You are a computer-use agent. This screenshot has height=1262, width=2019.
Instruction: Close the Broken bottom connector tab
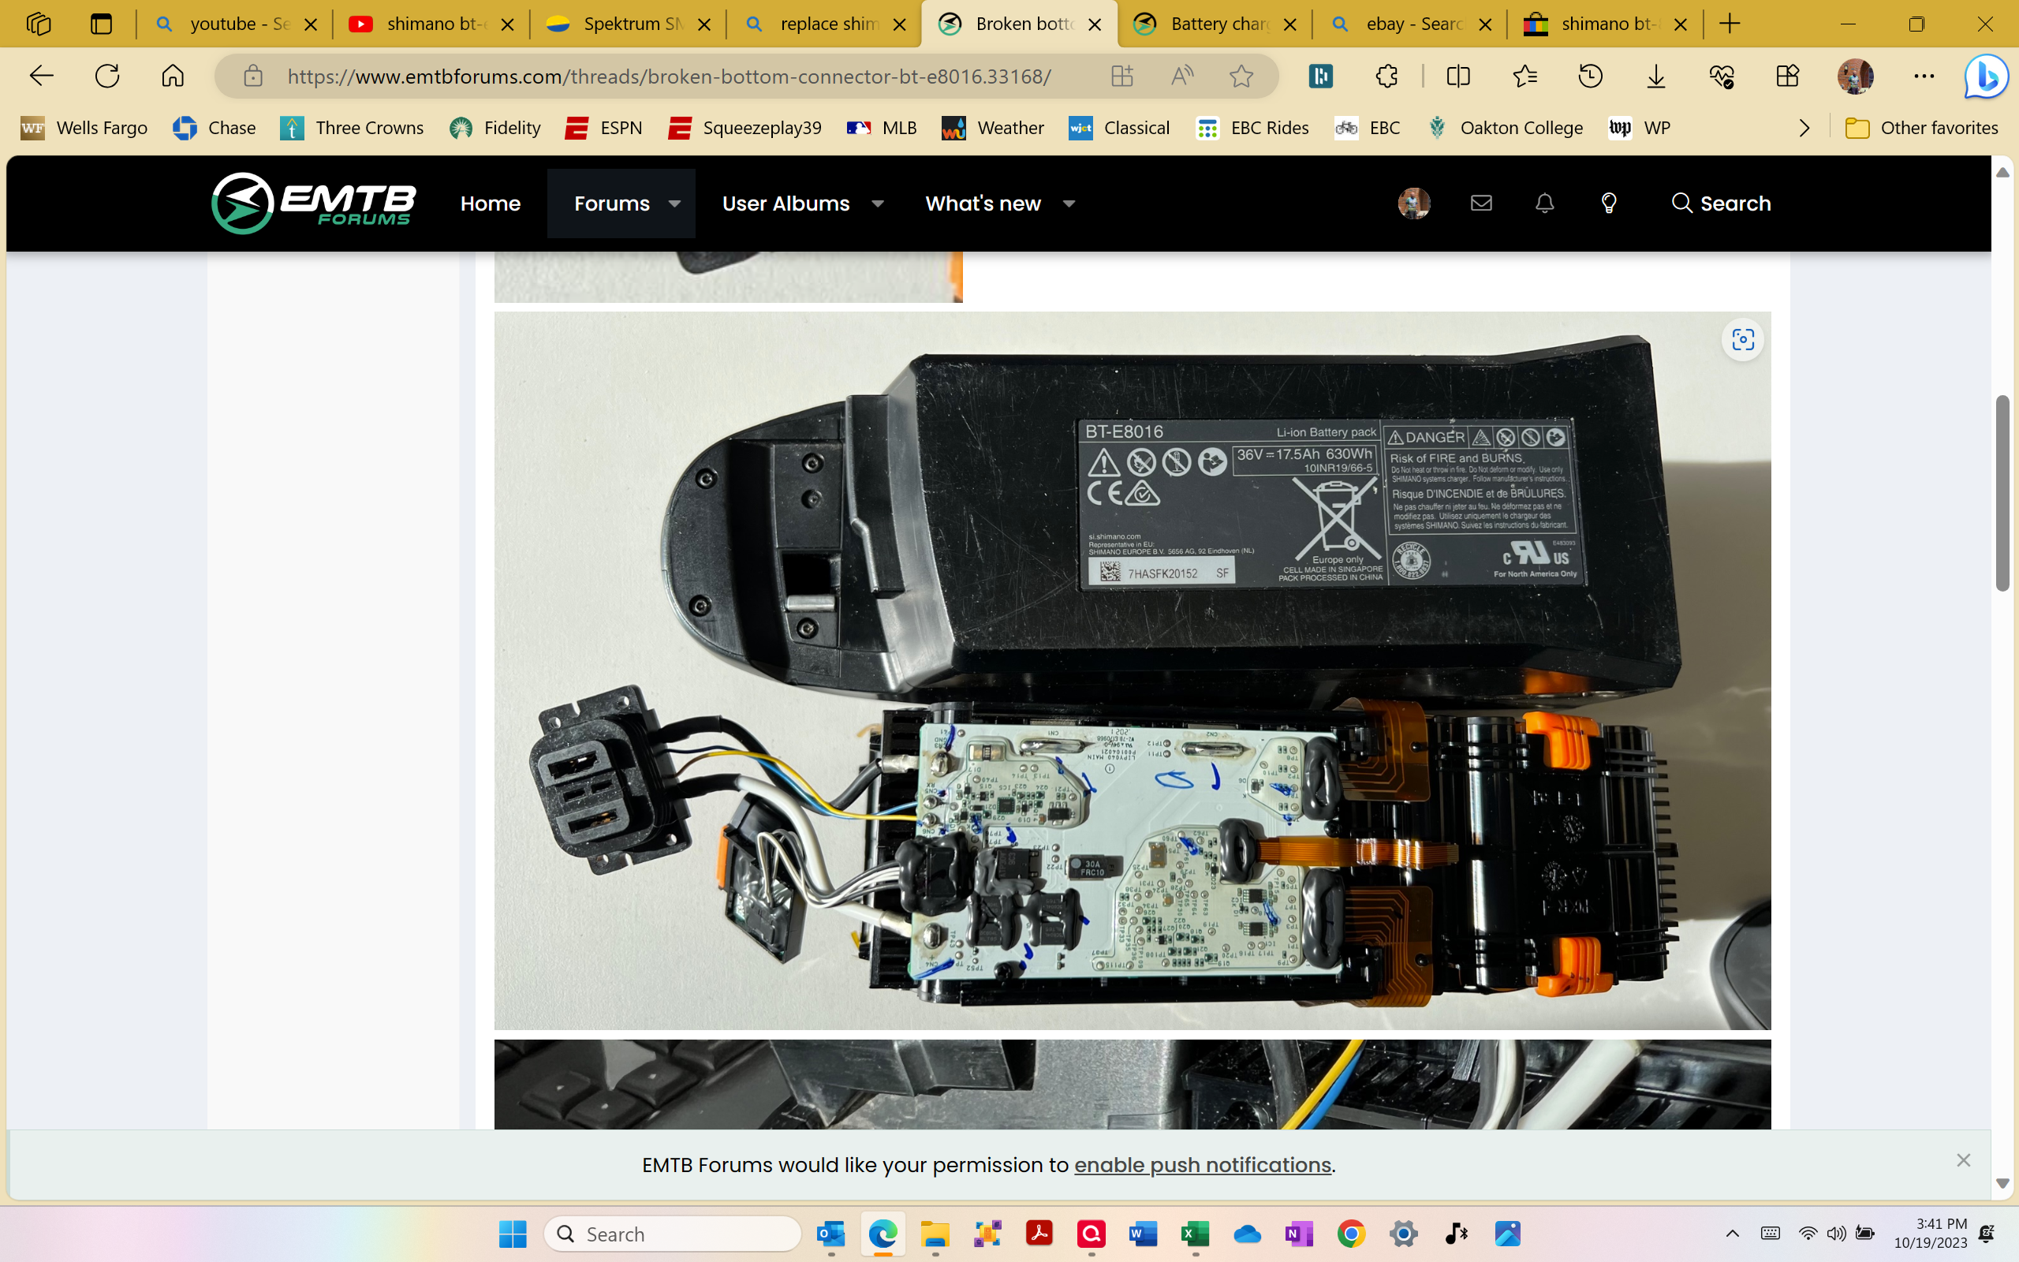coord(1095,24)
